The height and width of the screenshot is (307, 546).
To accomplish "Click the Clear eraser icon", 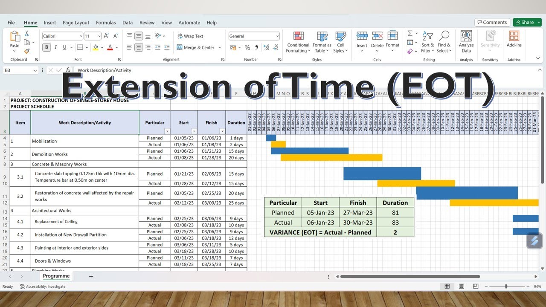I will (x=410, y=51).
